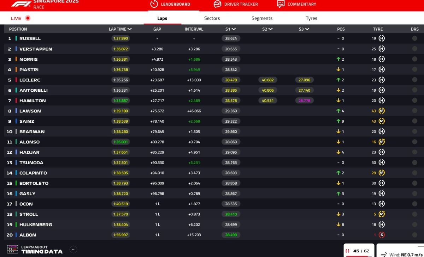Click Lawson's medium tyre icon
This screenshot has width=424, height=257.
click(381, 111)
